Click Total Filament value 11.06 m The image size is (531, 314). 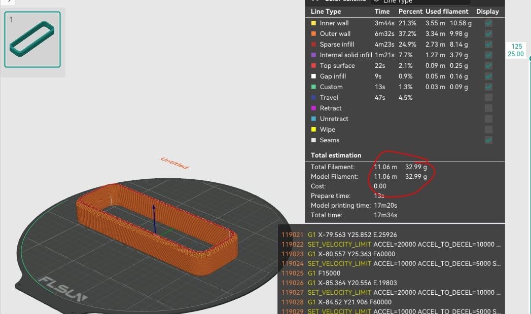click(385, 167)
